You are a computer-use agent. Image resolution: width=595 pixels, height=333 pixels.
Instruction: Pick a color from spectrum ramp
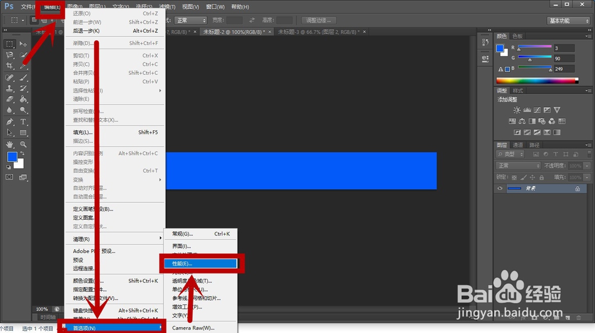pos(537,80)
